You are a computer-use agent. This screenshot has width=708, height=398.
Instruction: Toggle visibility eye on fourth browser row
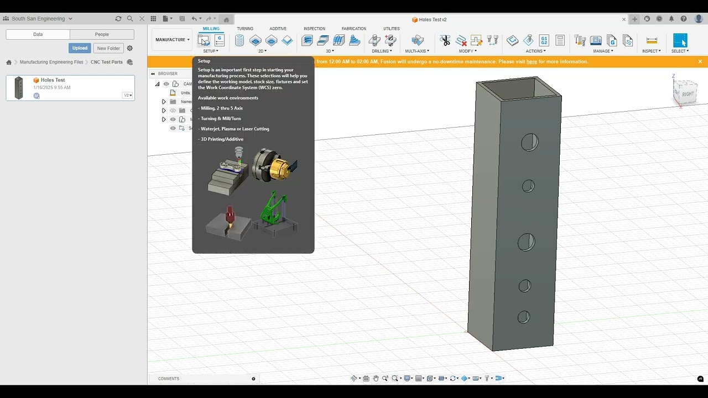click(173, 119)
